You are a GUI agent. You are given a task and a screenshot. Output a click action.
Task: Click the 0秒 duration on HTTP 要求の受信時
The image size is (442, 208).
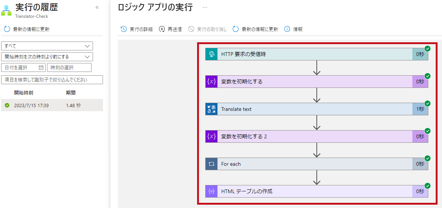pyautogui.click(x=420, y=54)
